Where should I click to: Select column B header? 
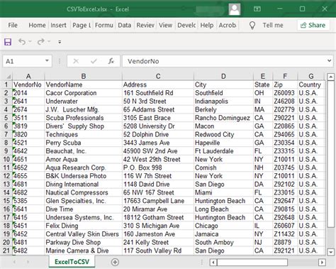(x=84, y=77)
